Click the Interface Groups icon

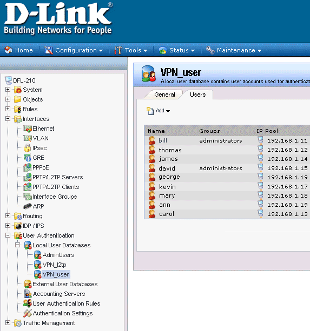click(28, 197)
